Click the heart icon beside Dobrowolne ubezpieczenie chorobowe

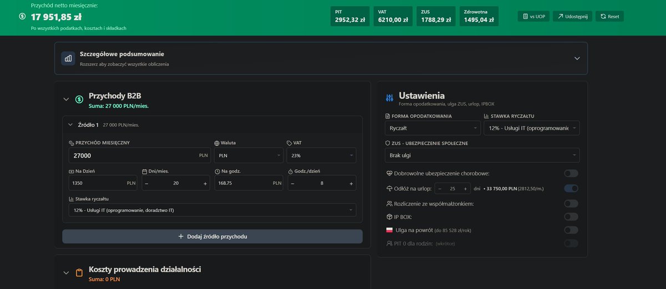click(389, 174)
